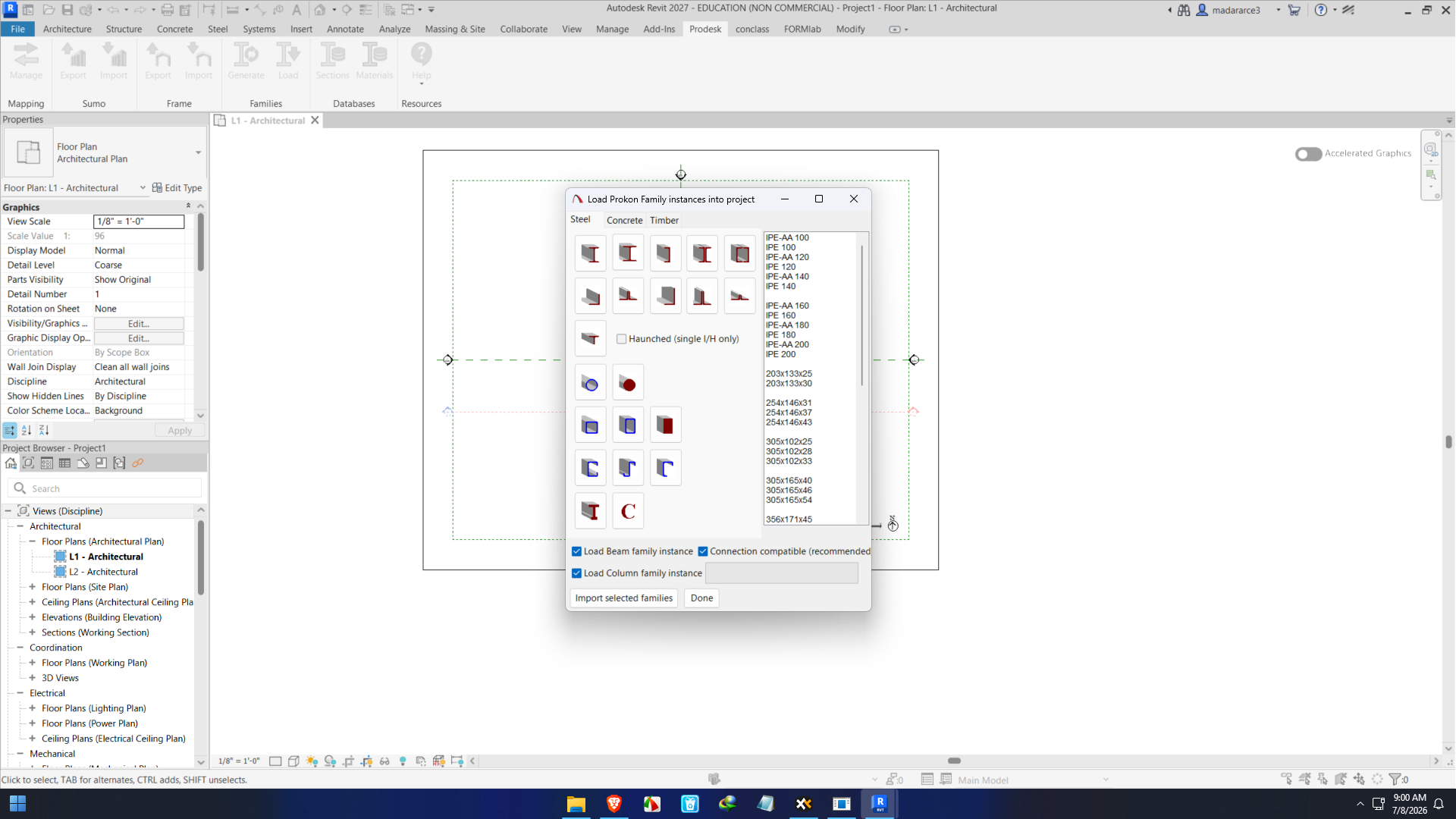1456x819 pixels.
Task: Sort properties alphabetically ascending
Action: 27,431
